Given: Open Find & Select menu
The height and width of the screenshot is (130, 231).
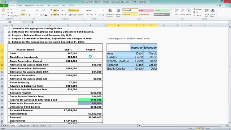Looking at the screenshot, I should (213, 13).
